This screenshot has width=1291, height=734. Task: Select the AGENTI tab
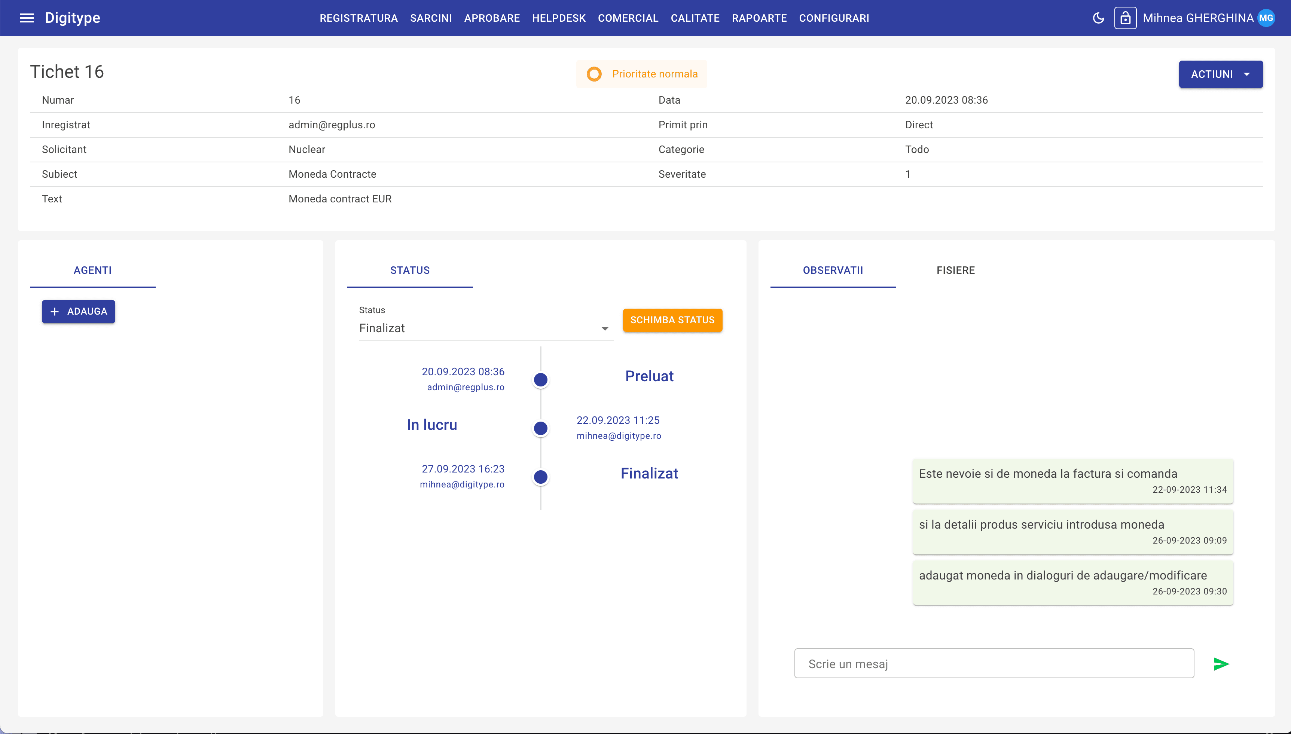tap(92, 270)
